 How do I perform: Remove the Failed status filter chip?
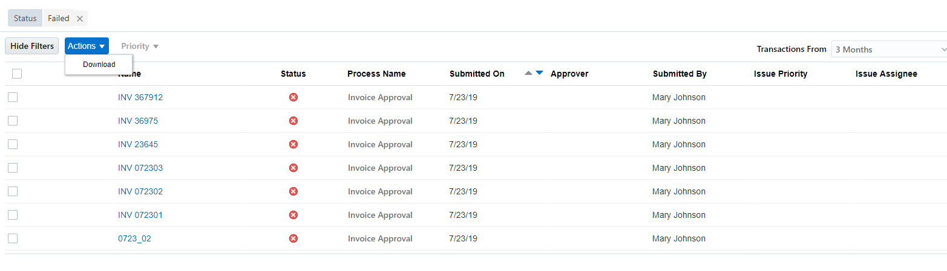click(x=80, y=19)
